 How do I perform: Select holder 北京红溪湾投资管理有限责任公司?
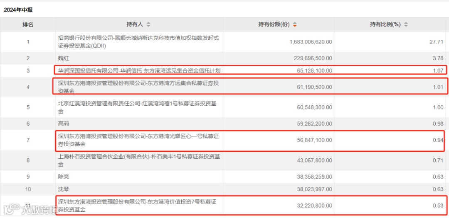point(137,107)
